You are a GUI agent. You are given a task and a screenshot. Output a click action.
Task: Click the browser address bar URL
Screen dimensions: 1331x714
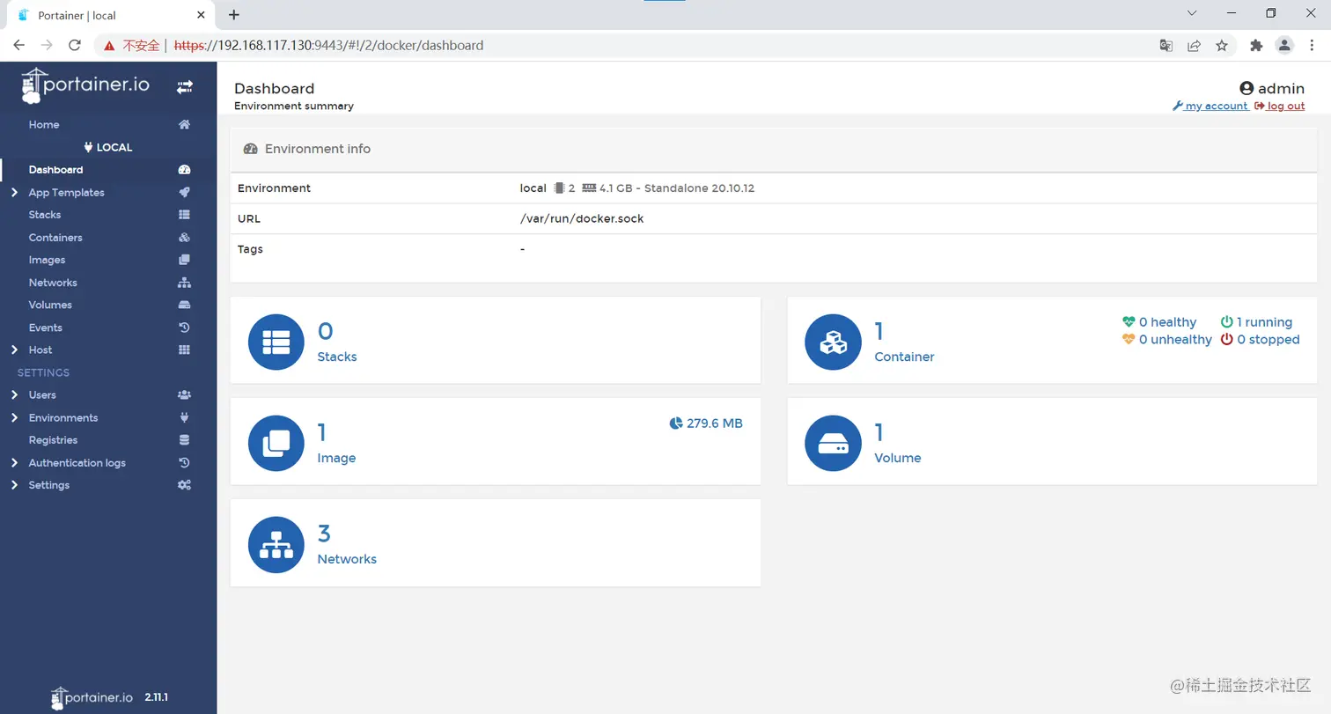click(328, 46)
